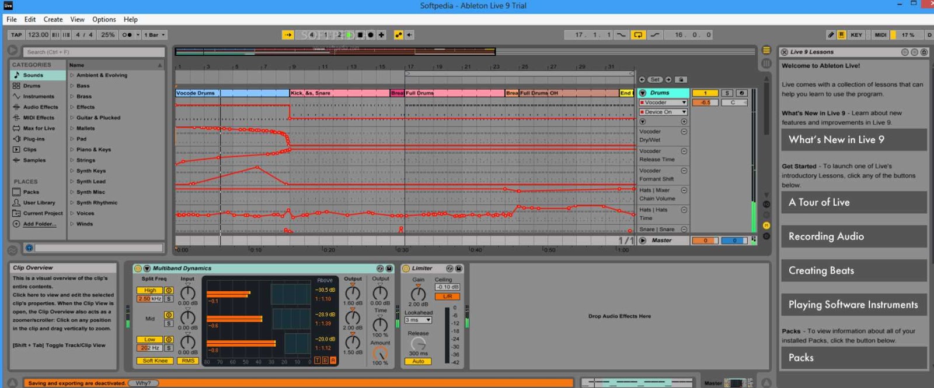Click the Drums track Solo button
934x388 pixels.
pyautogui.click(x=727, y=93)
